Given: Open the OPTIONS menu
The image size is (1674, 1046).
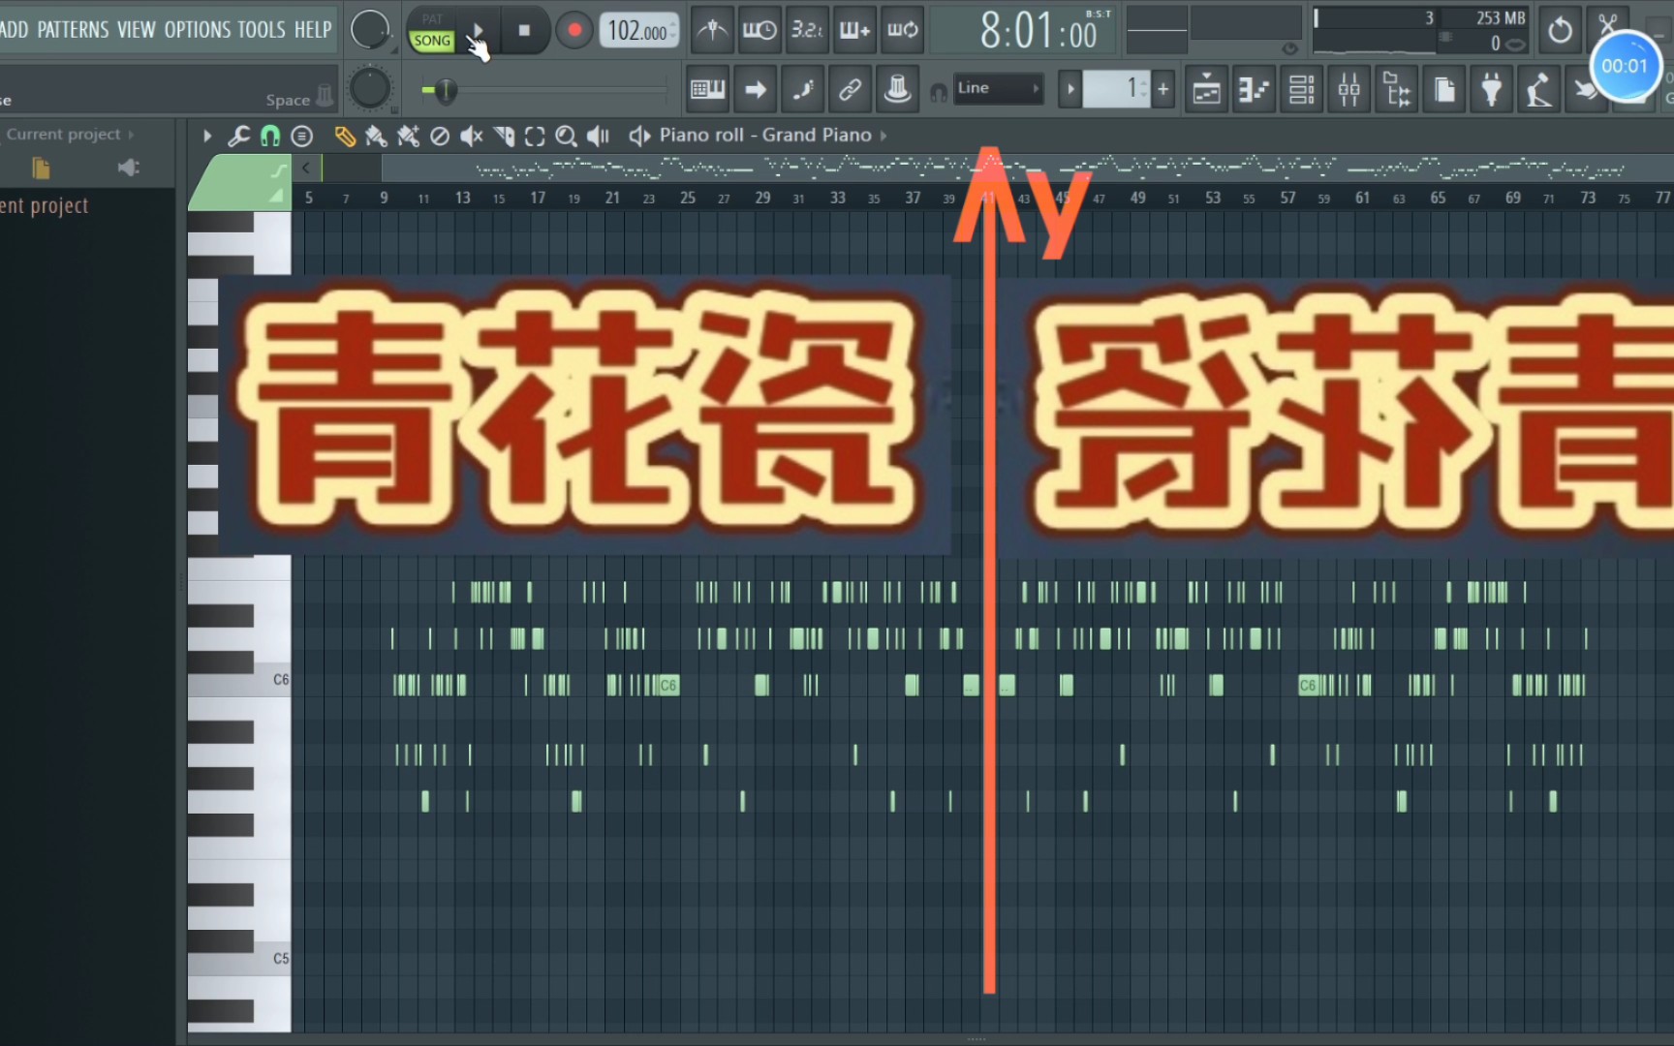Looking at the screenshot, I should point(197,30).
